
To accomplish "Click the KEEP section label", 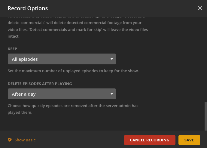I will [12, 49].
